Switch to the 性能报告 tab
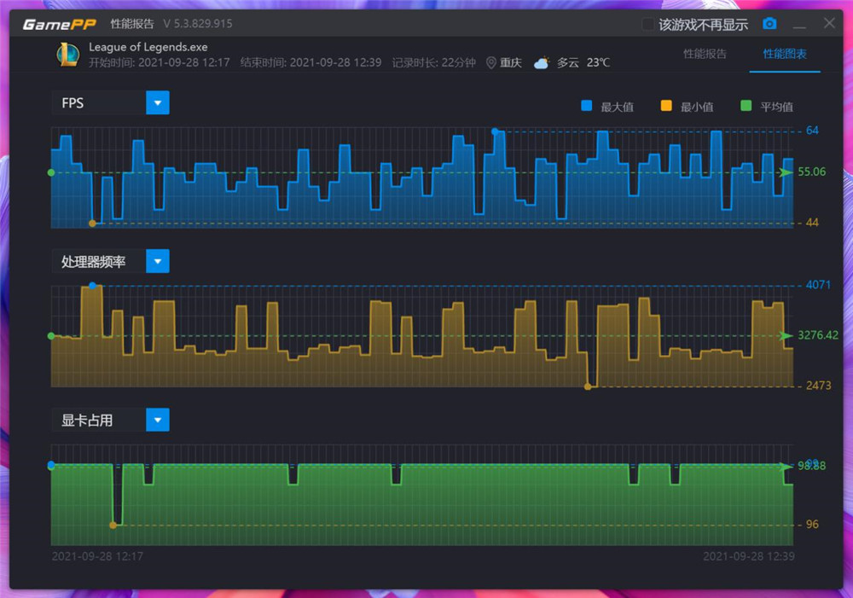The width and height of the screenshot is (853, 598). point(705,55)
